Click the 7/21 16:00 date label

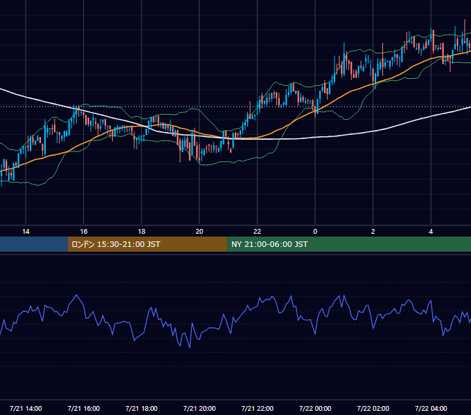[x=84, y=408]
